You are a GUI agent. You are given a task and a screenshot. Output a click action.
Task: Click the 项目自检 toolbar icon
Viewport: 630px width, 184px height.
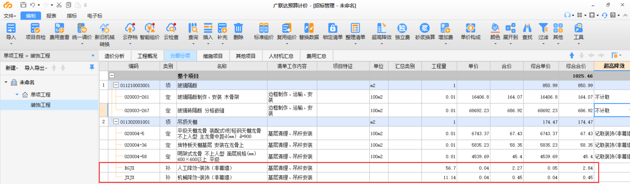tap(35, 28)
